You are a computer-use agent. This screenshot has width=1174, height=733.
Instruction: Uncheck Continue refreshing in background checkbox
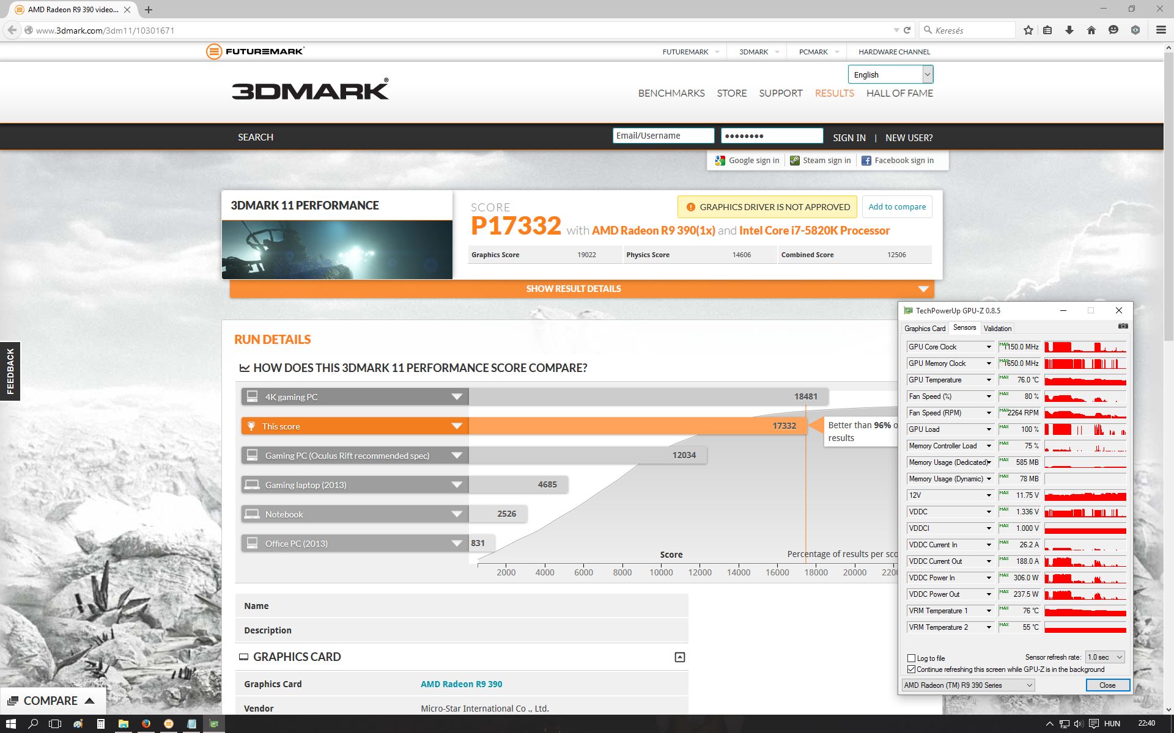[911, 669]
